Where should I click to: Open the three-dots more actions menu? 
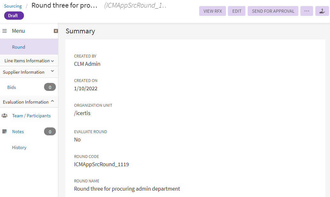(307, 11)
